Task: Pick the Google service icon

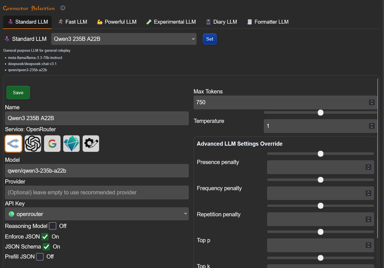Action: 52,144
